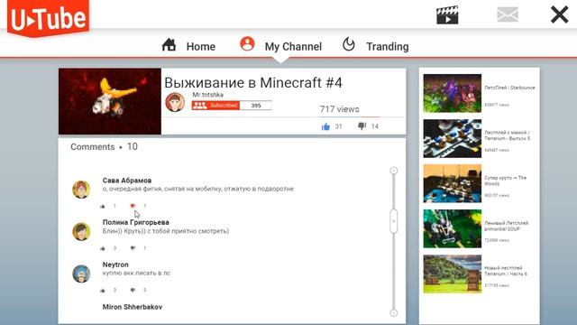
Task: Dislike the video with thumbs down
Action: (x=362, y=126)
